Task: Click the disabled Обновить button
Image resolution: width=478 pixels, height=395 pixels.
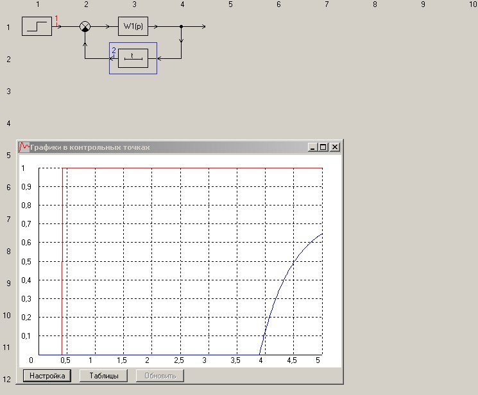Action: 160,376
